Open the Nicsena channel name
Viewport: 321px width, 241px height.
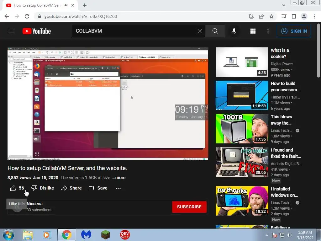[x=34, y=204]
